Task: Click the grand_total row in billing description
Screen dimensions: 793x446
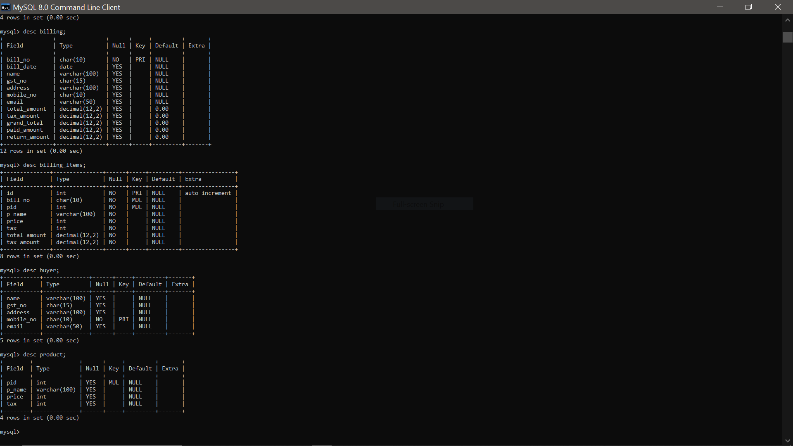Action: pyautogui.click(x=25, y=123)
